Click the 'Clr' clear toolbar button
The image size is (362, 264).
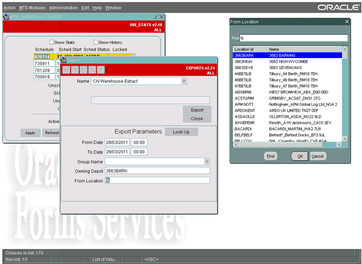101,70
